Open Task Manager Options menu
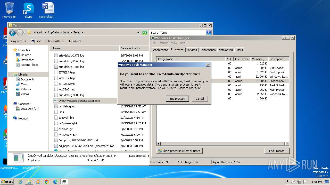 (x=163, y=43)
